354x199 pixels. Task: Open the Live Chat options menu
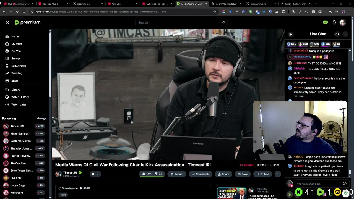(345, 34)
